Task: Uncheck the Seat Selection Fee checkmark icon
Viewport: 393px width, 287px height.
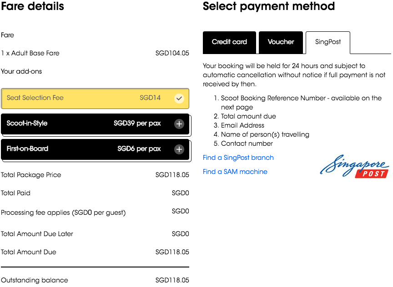Action: (179, 99)
